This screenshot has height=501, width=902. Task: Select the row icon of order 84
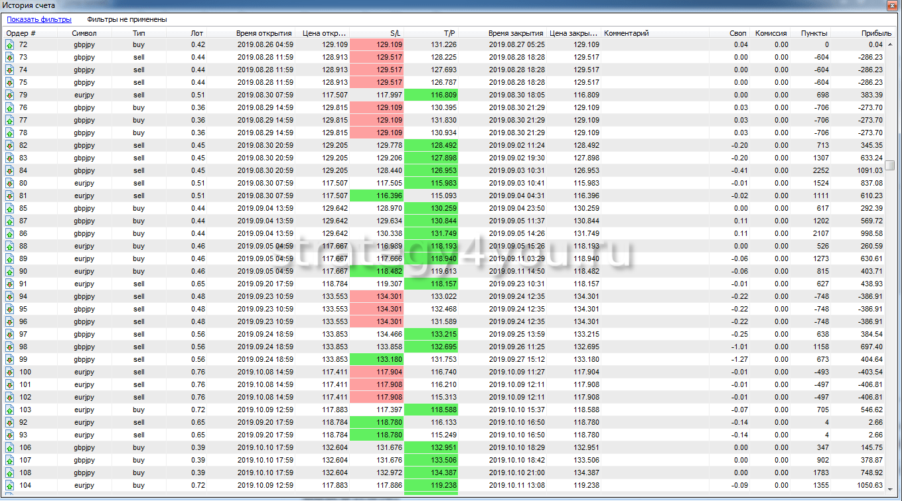click(x=9, y=170)
